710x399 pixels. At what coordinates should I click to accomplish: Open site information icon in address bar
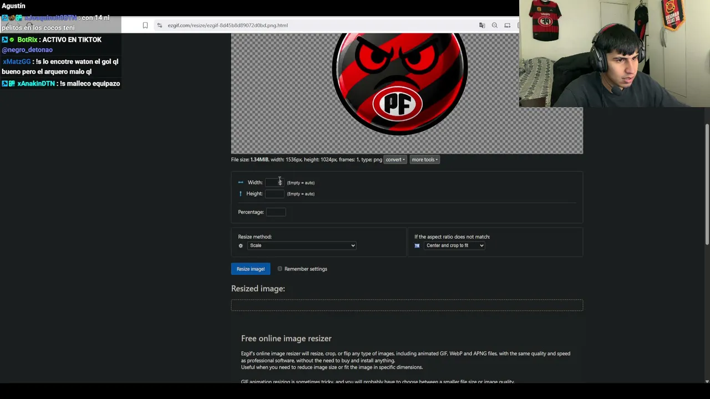pos(160,25)
